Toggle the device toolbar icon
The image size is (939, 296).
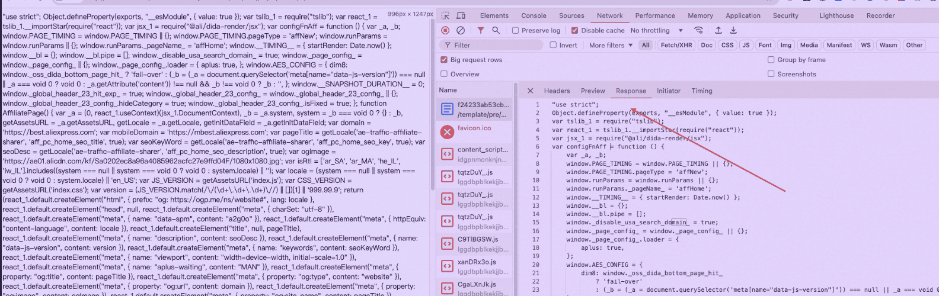[x=461, y=15]
